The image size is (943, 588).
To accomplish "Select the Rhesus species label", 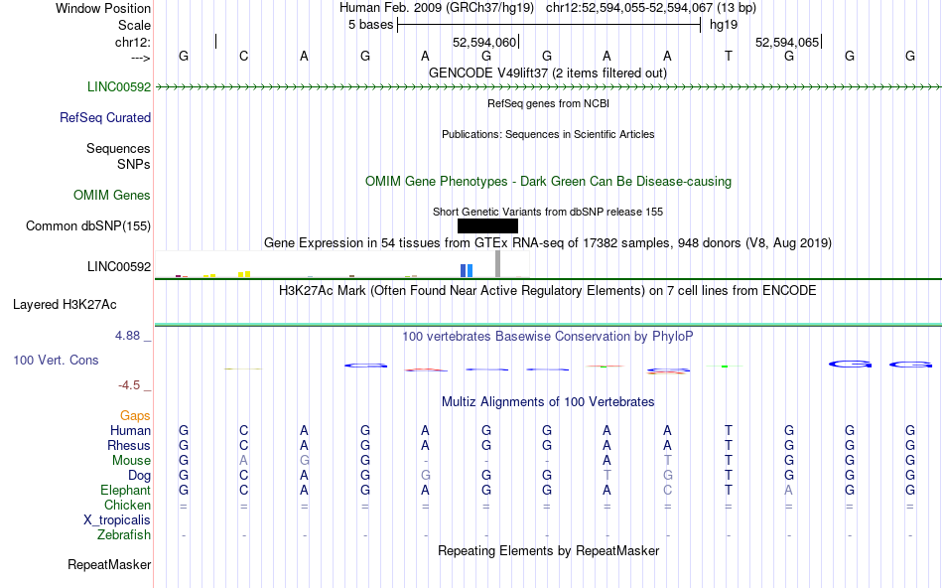I will (x=129, y=445).
